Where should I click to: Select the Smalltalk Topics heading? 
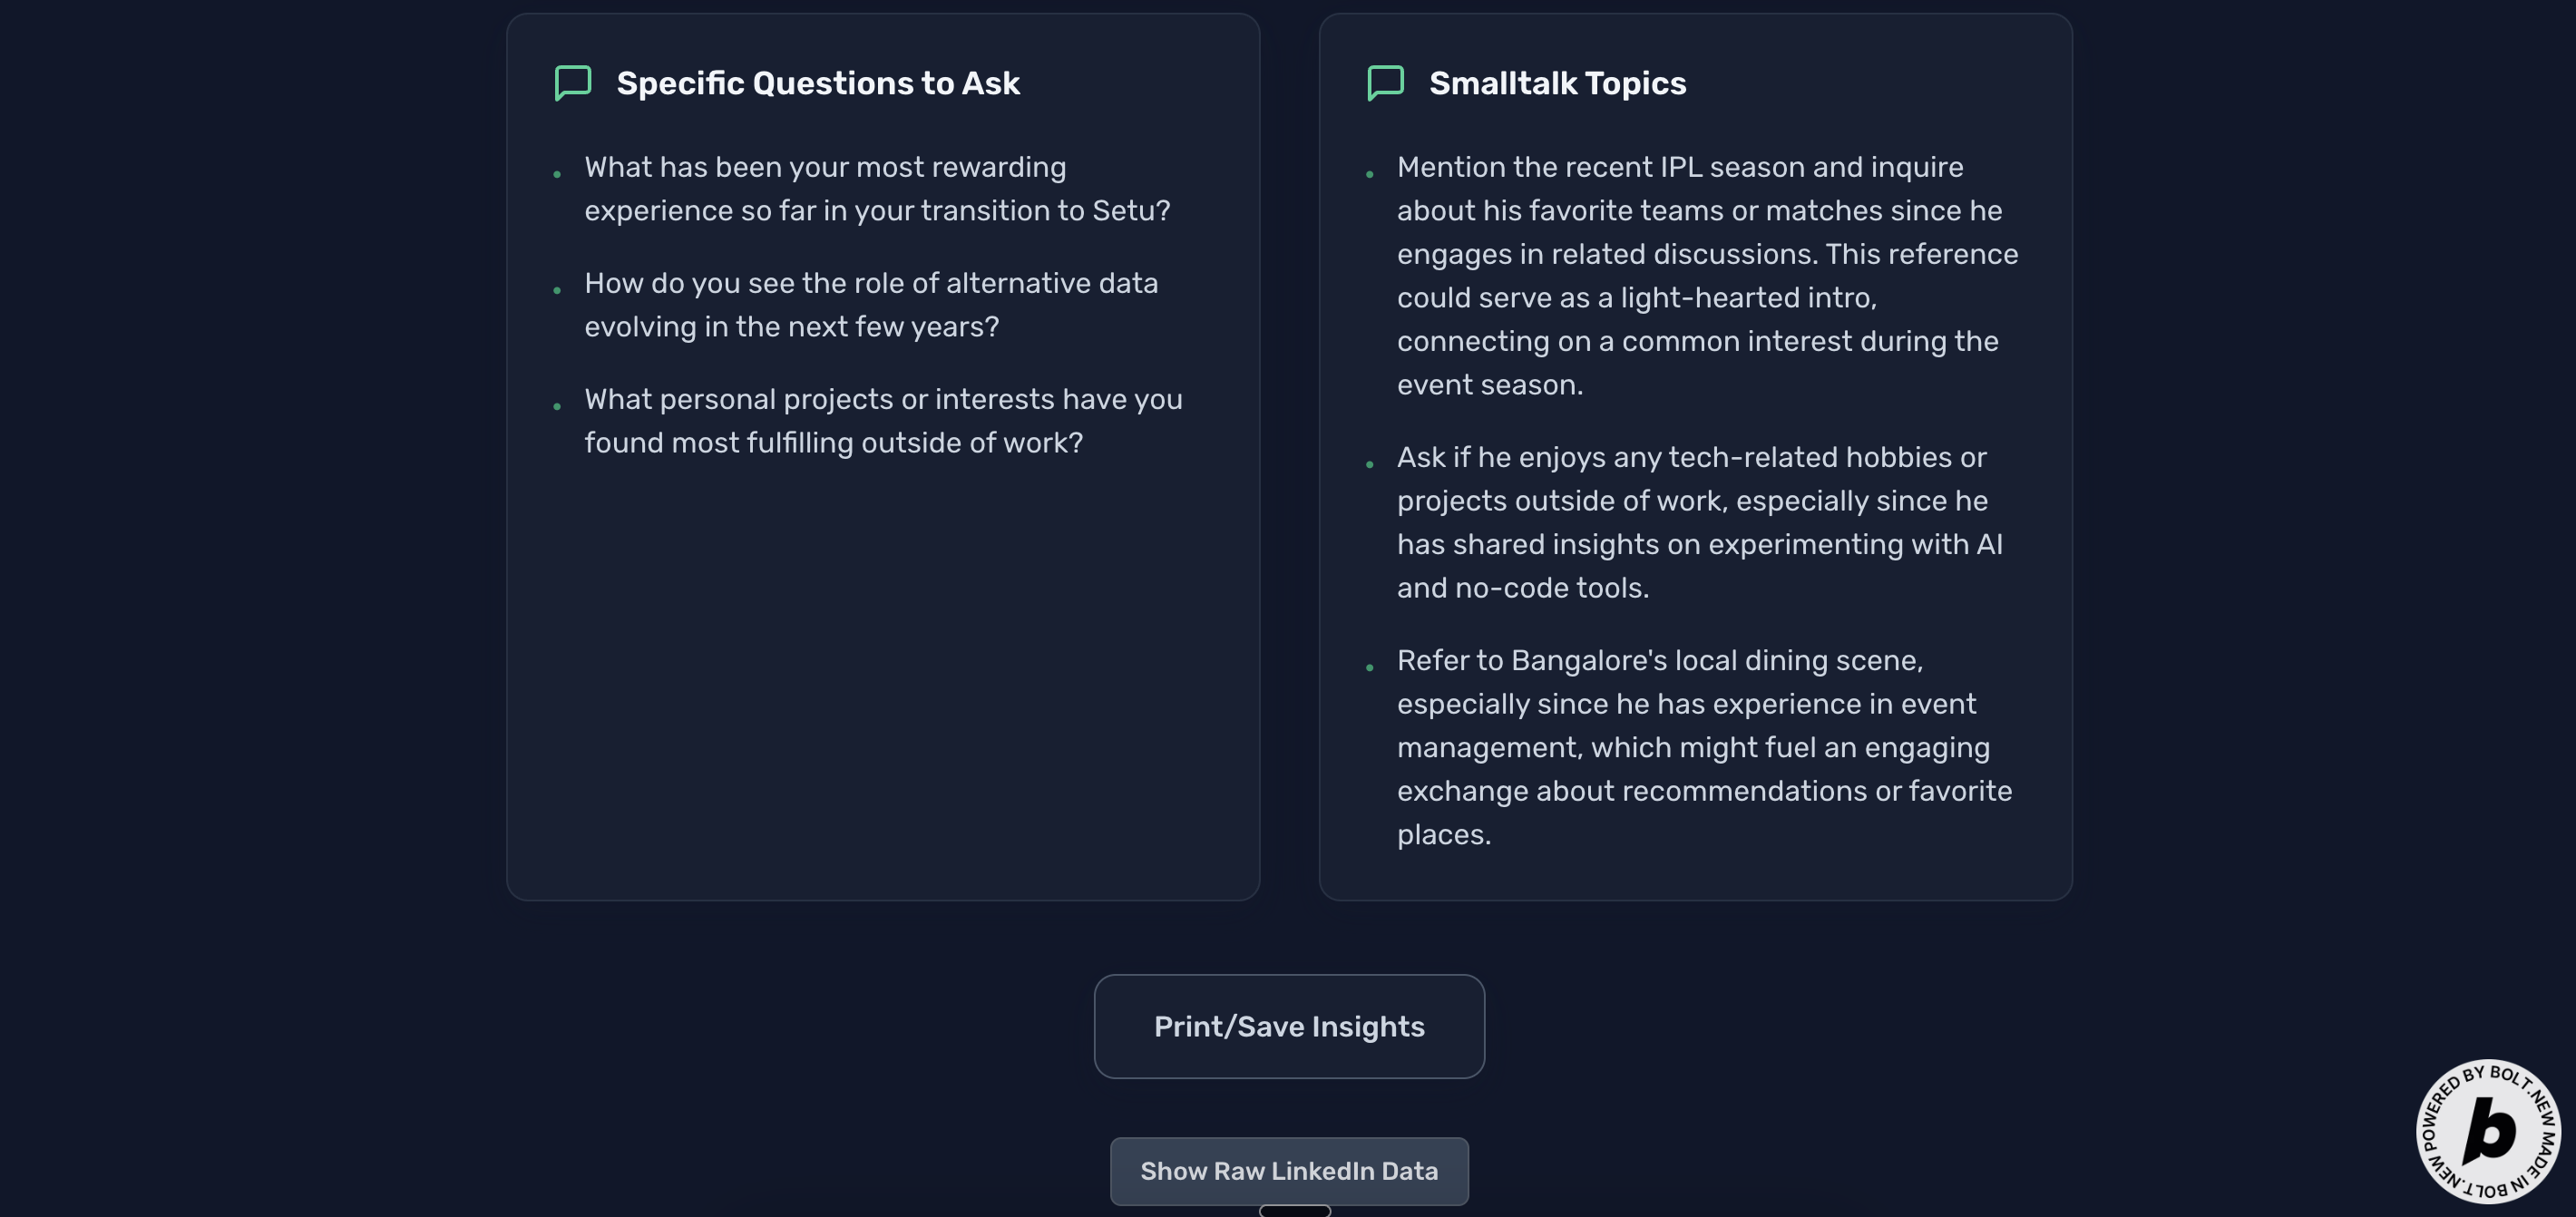click(1556, 83)
